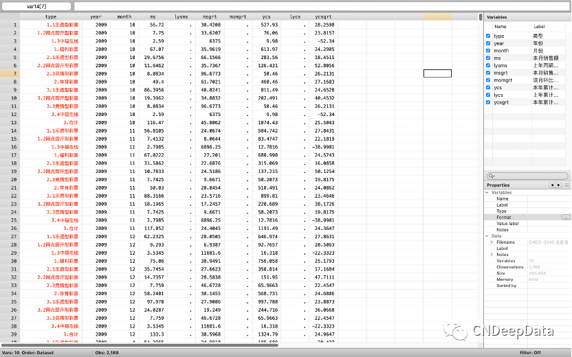Screen dimensions: 572x357
Task: Click cell 527.93 in the ycs column
Action: click(267, 25)
